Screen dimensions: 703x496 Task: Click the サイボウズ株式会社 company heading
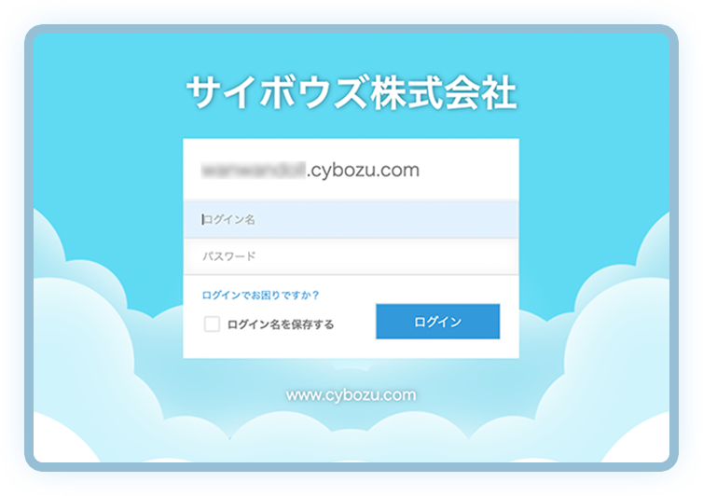pos(351,92)
